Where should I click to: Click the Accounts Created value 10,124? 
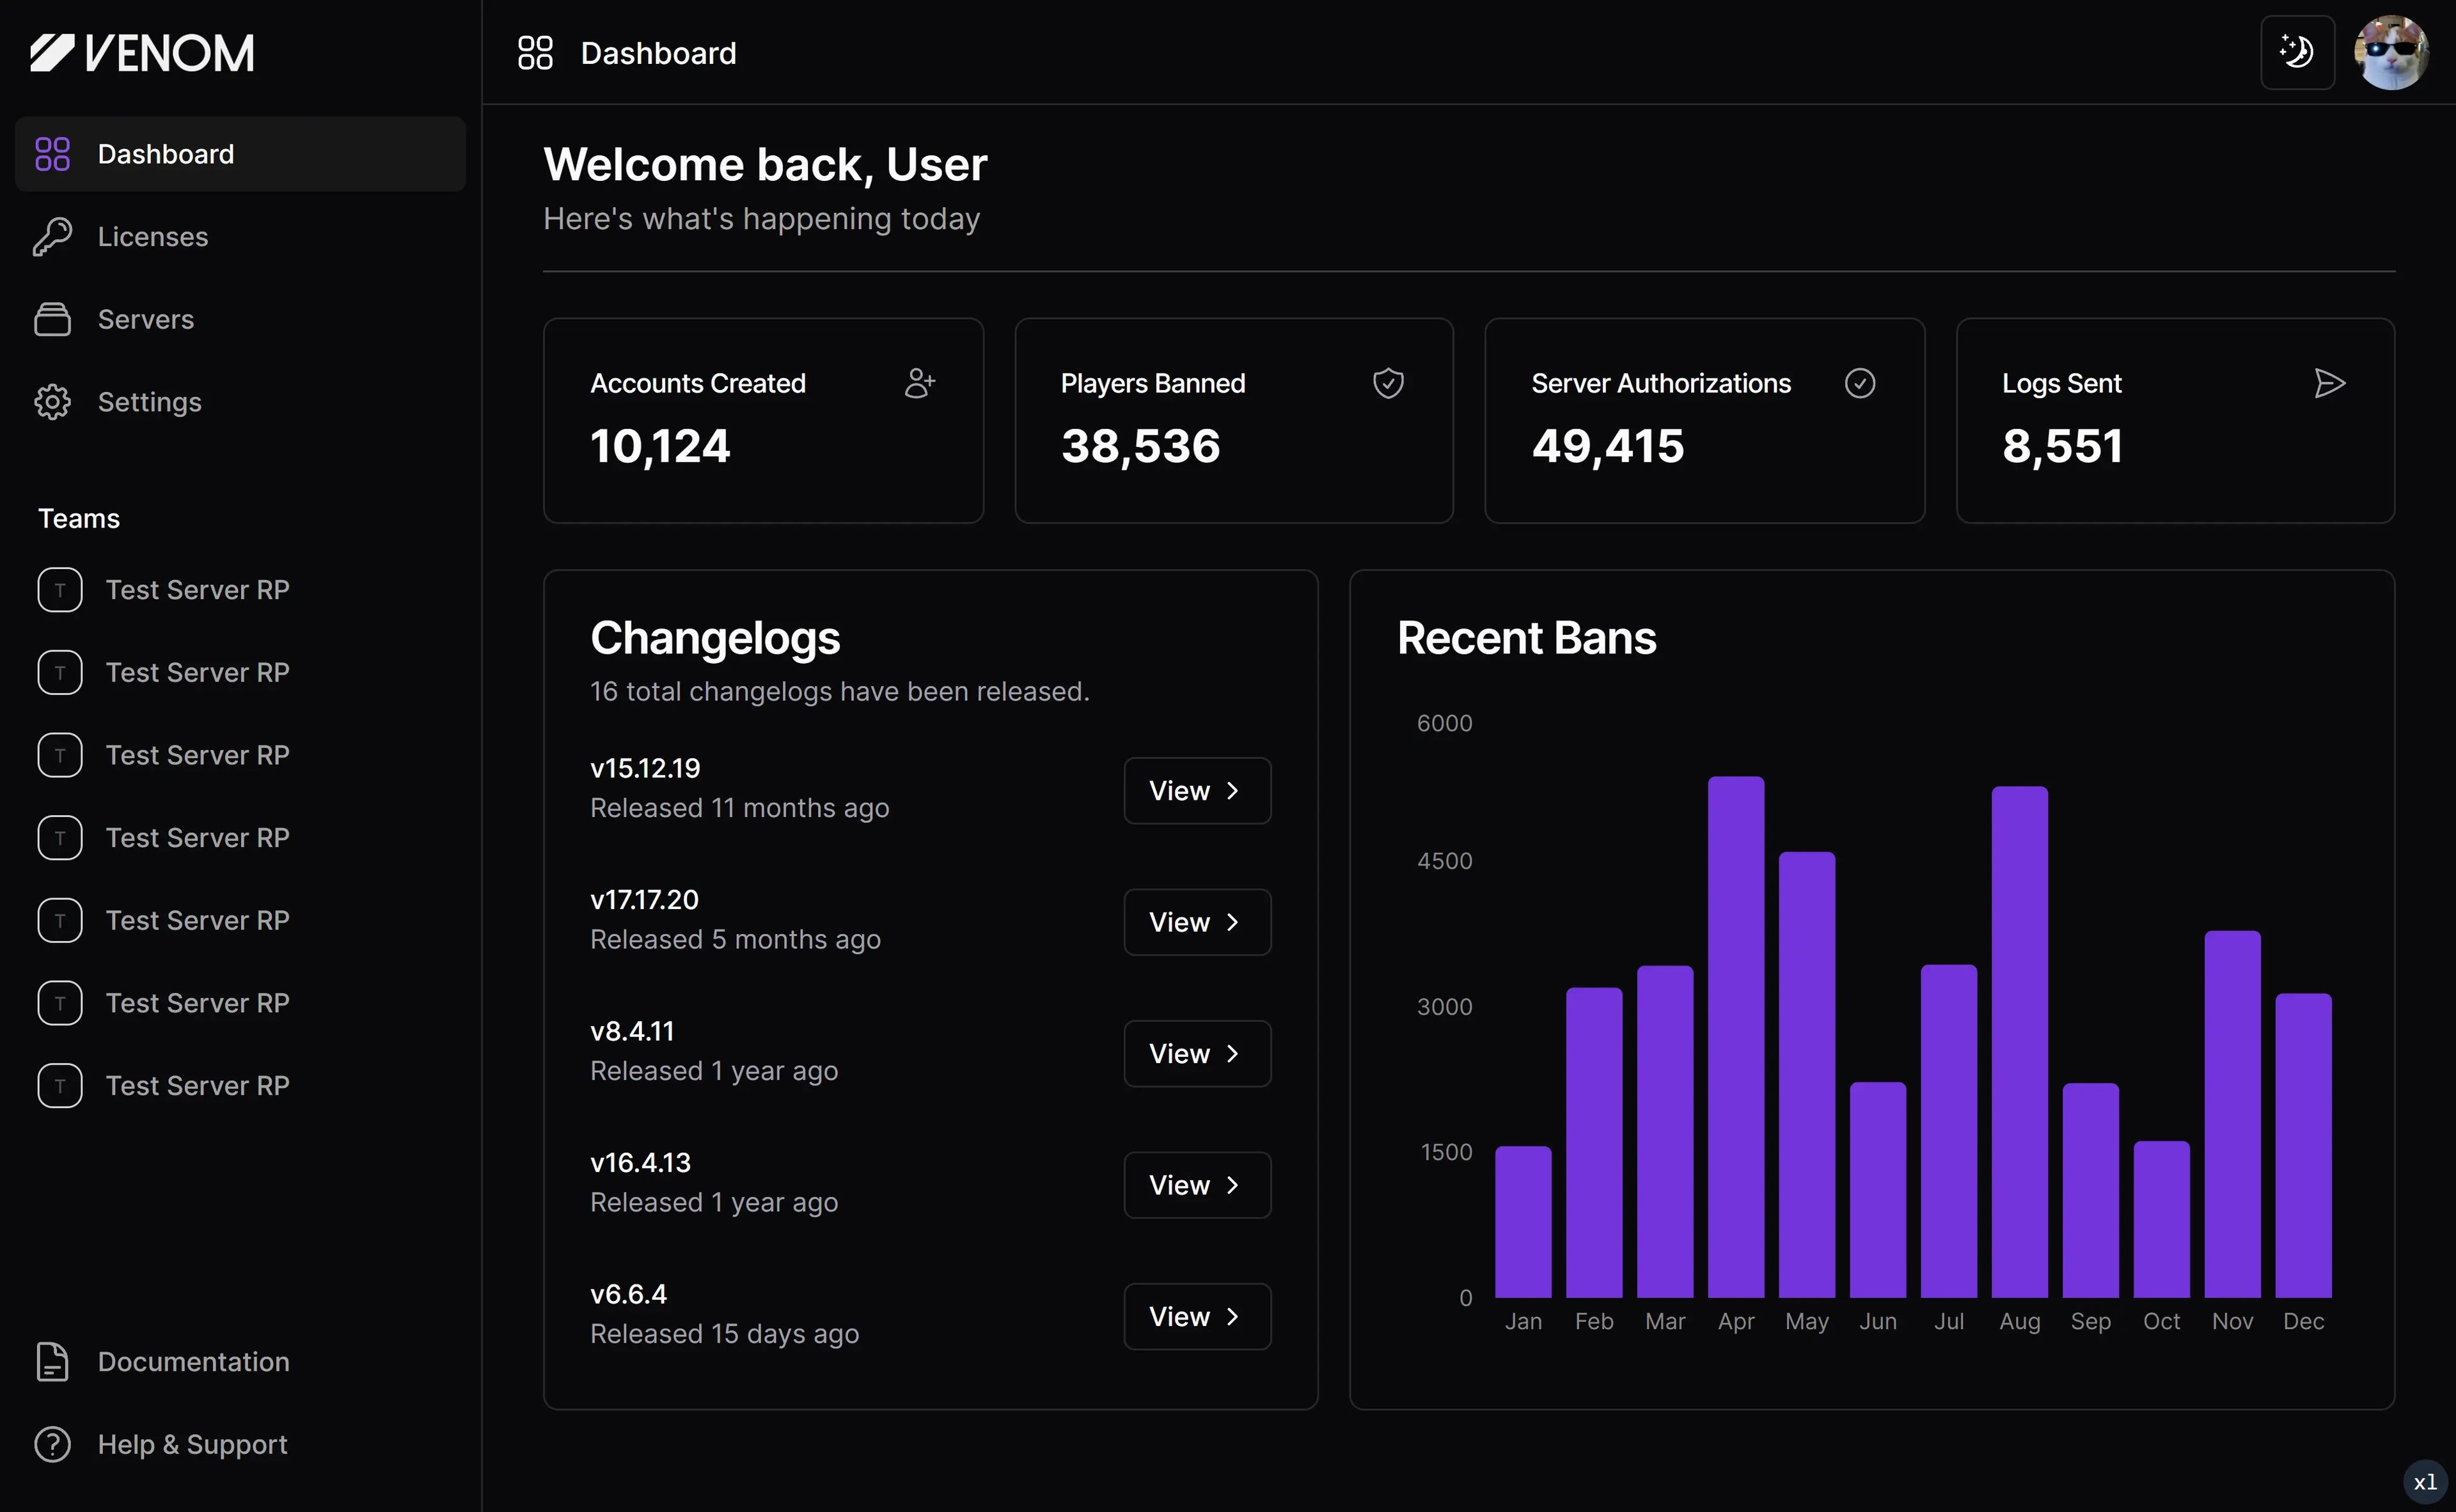point(660,446)
